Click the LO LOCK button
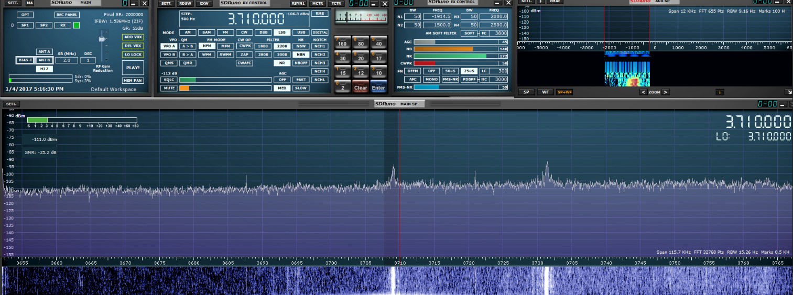 point(133,54)
